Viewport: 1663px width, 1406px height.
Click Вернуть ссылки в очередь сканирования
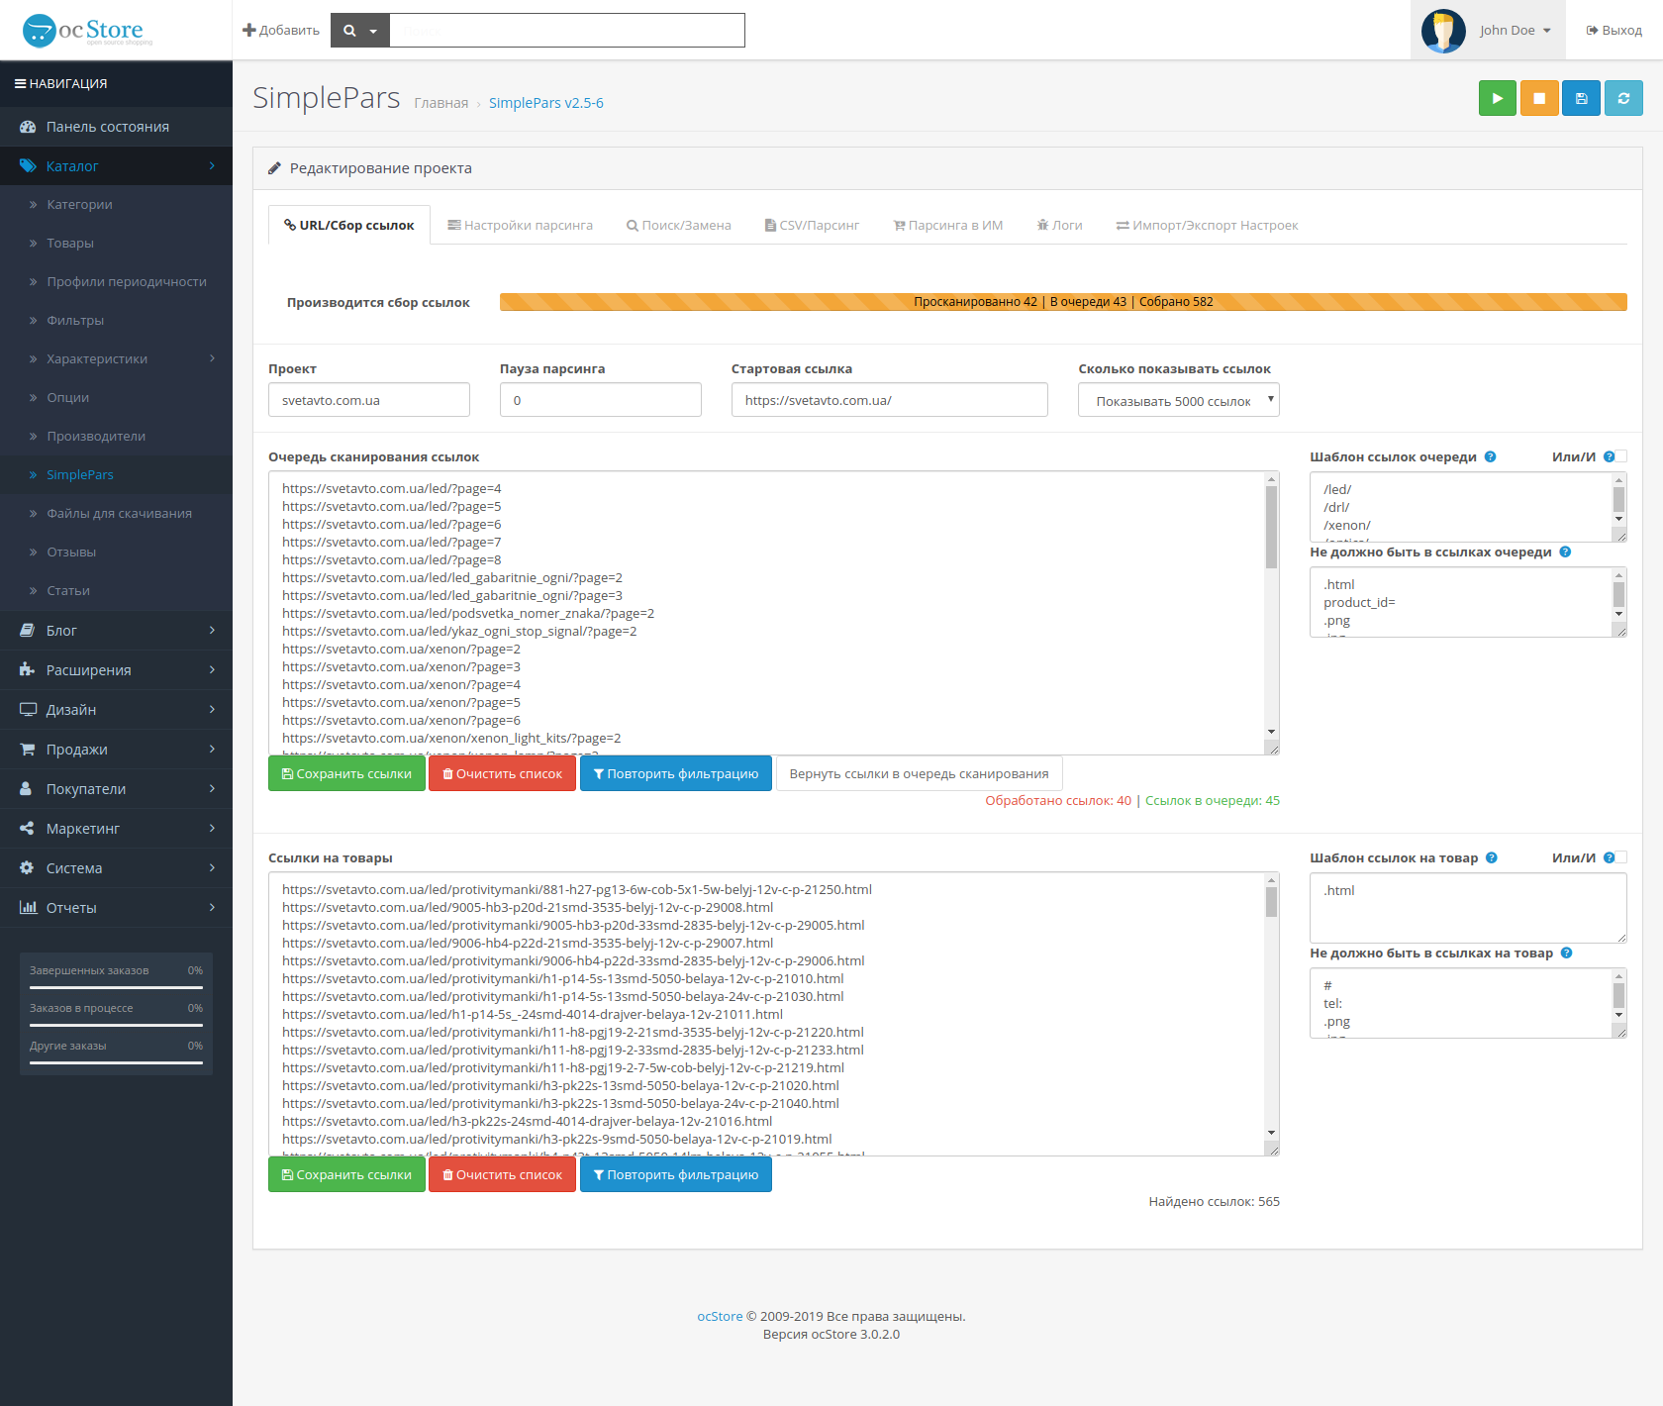(x=919, y=773)
